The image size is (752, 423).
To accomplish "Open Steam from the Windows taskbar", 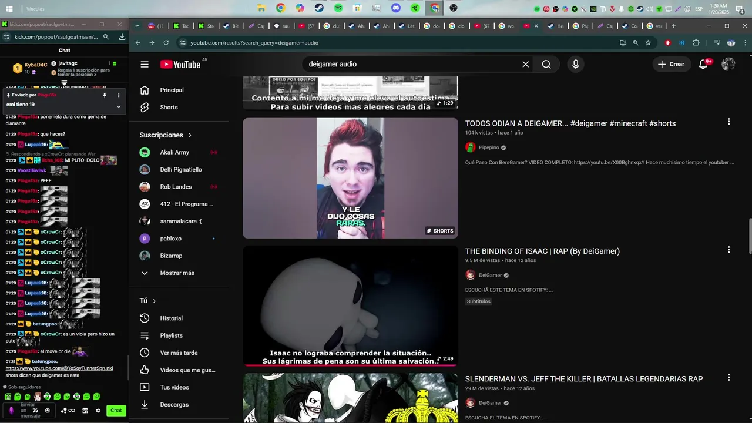I will pos(319,8).
